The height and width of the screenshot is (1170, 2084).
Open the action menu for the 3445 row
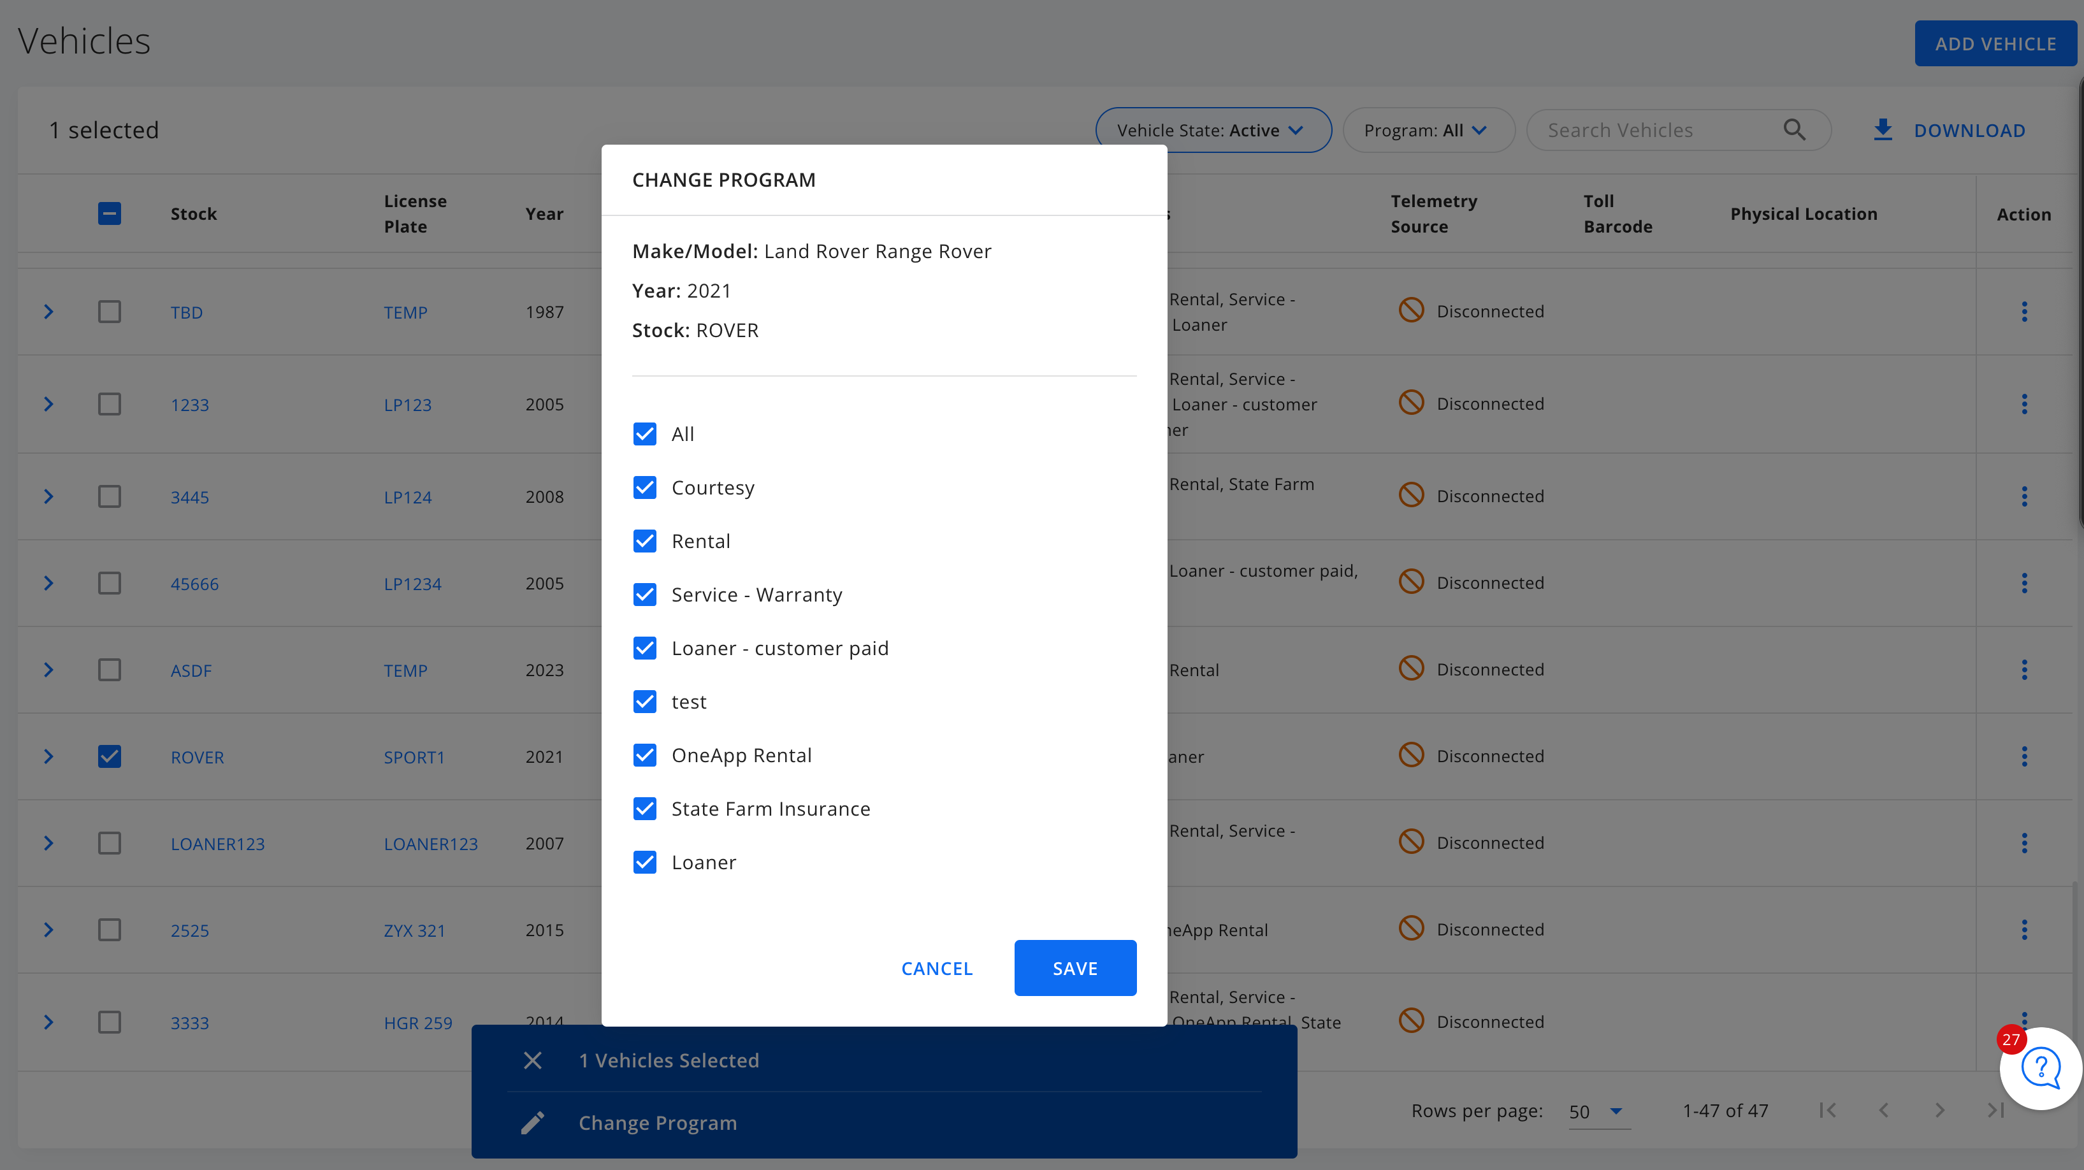pyautogui.click(x=2024, y=496)
